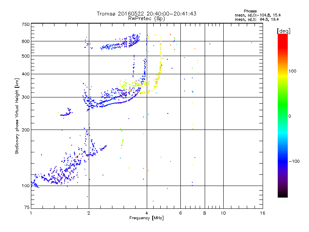Click the y-axis label 'Stationary phase Virtual Height [km]'

click(17, 116)
